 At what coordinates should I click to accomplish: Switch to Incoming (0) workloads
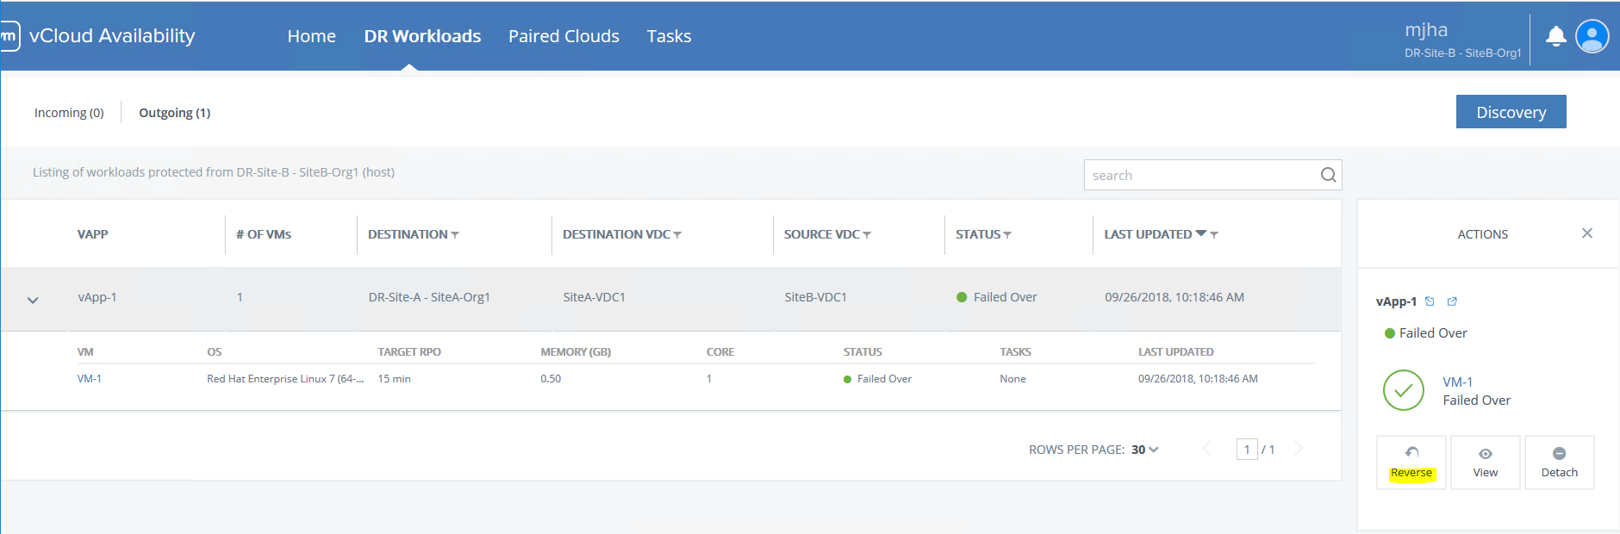69,113
